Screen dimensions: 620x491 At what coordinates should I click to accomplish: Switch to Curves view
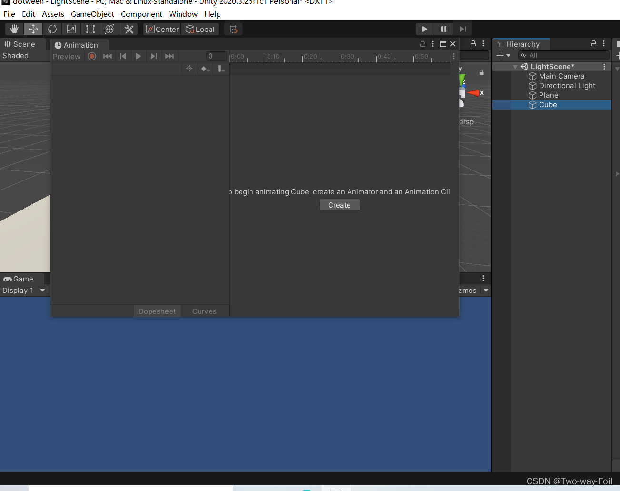(204, 311)
